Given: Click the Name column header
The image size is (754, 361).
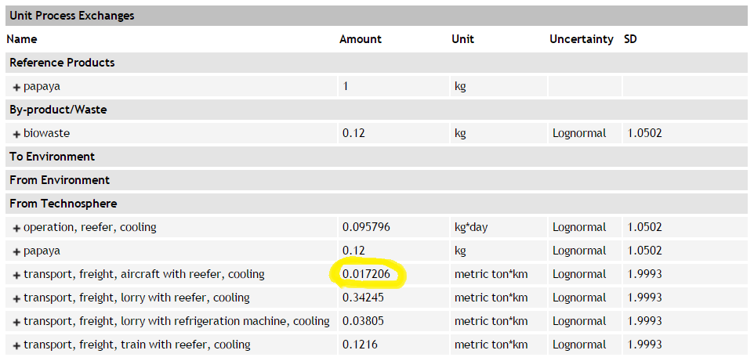Looking at the screenshot, I should [x=21, y=39].
